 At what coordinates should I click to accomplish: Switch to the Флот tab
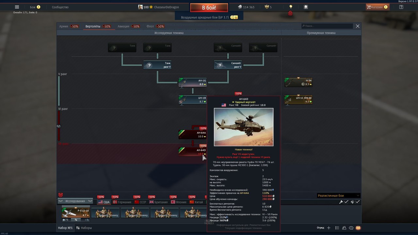(155, 26)
